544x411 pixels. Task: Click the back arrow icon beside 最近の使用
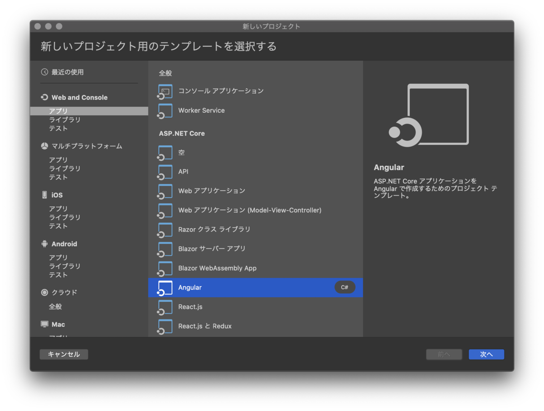[44, 72]
